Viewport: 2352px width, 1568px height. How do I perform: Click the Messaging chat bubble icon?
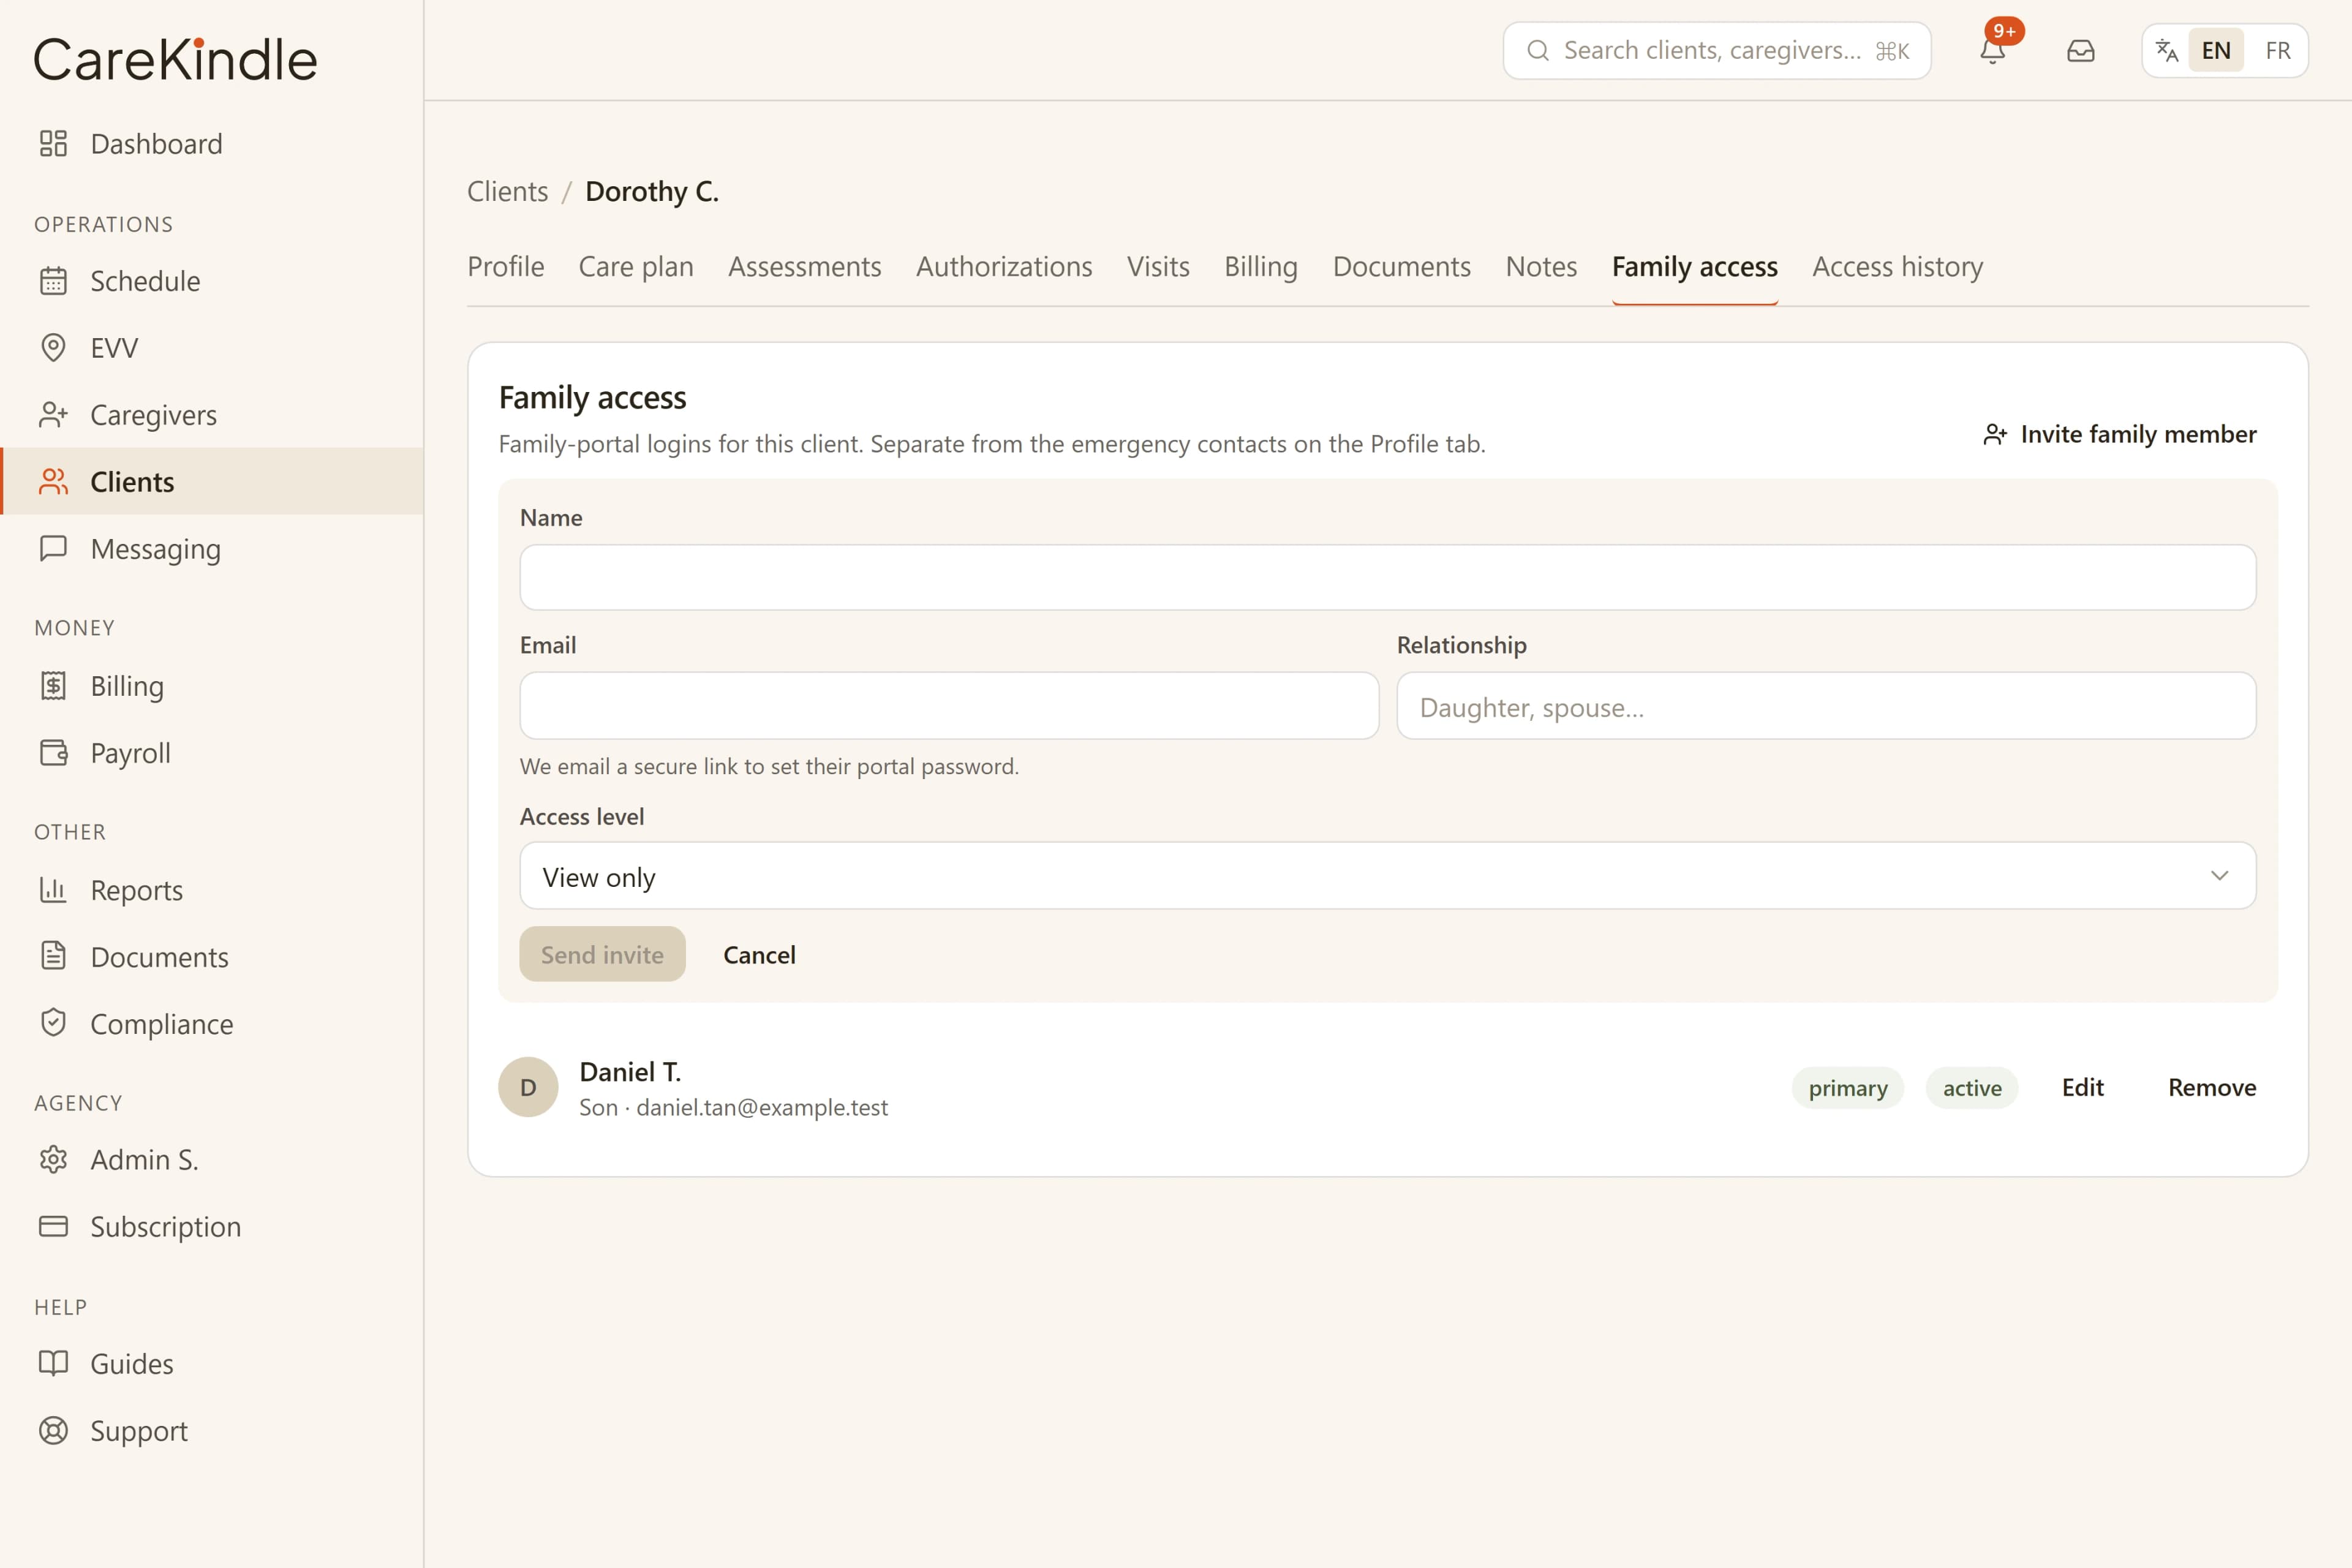pos(53,548)
